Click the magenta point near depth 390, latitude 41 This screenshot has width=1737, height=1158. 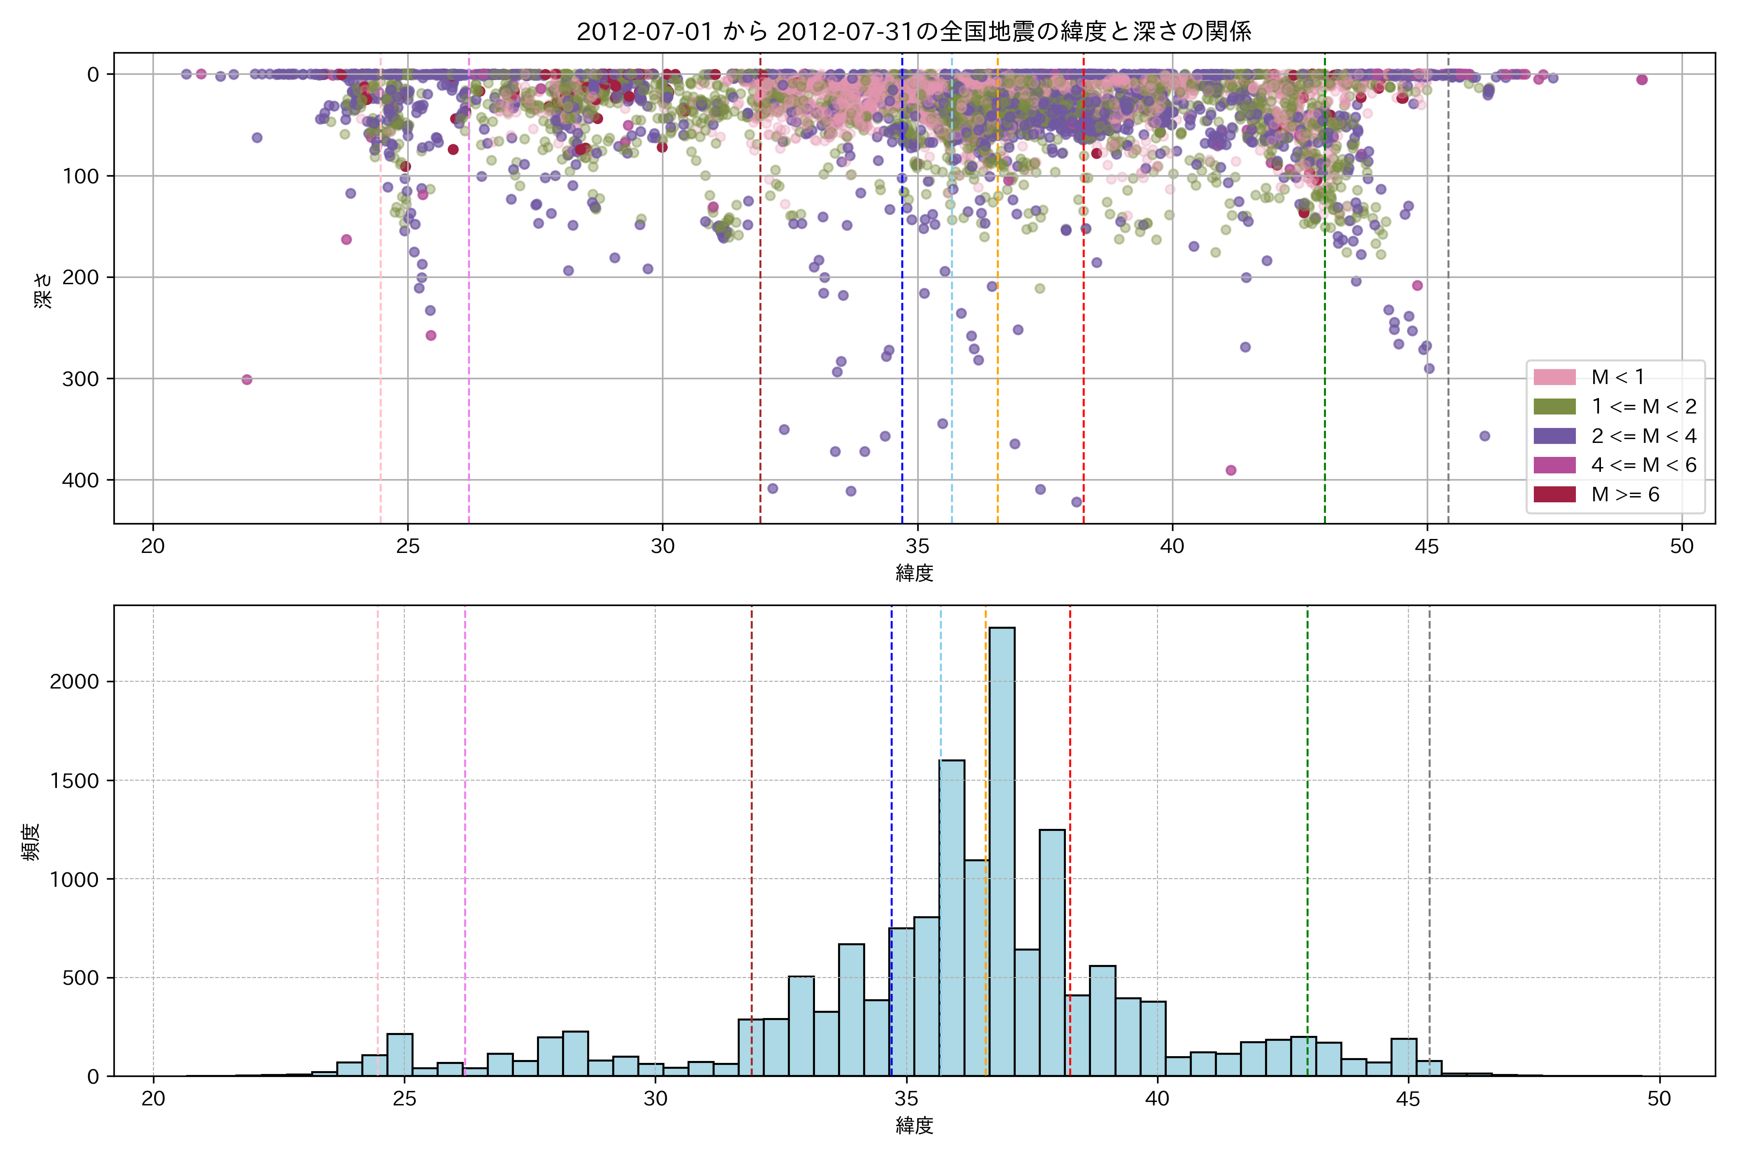(x=1230, y=470)
